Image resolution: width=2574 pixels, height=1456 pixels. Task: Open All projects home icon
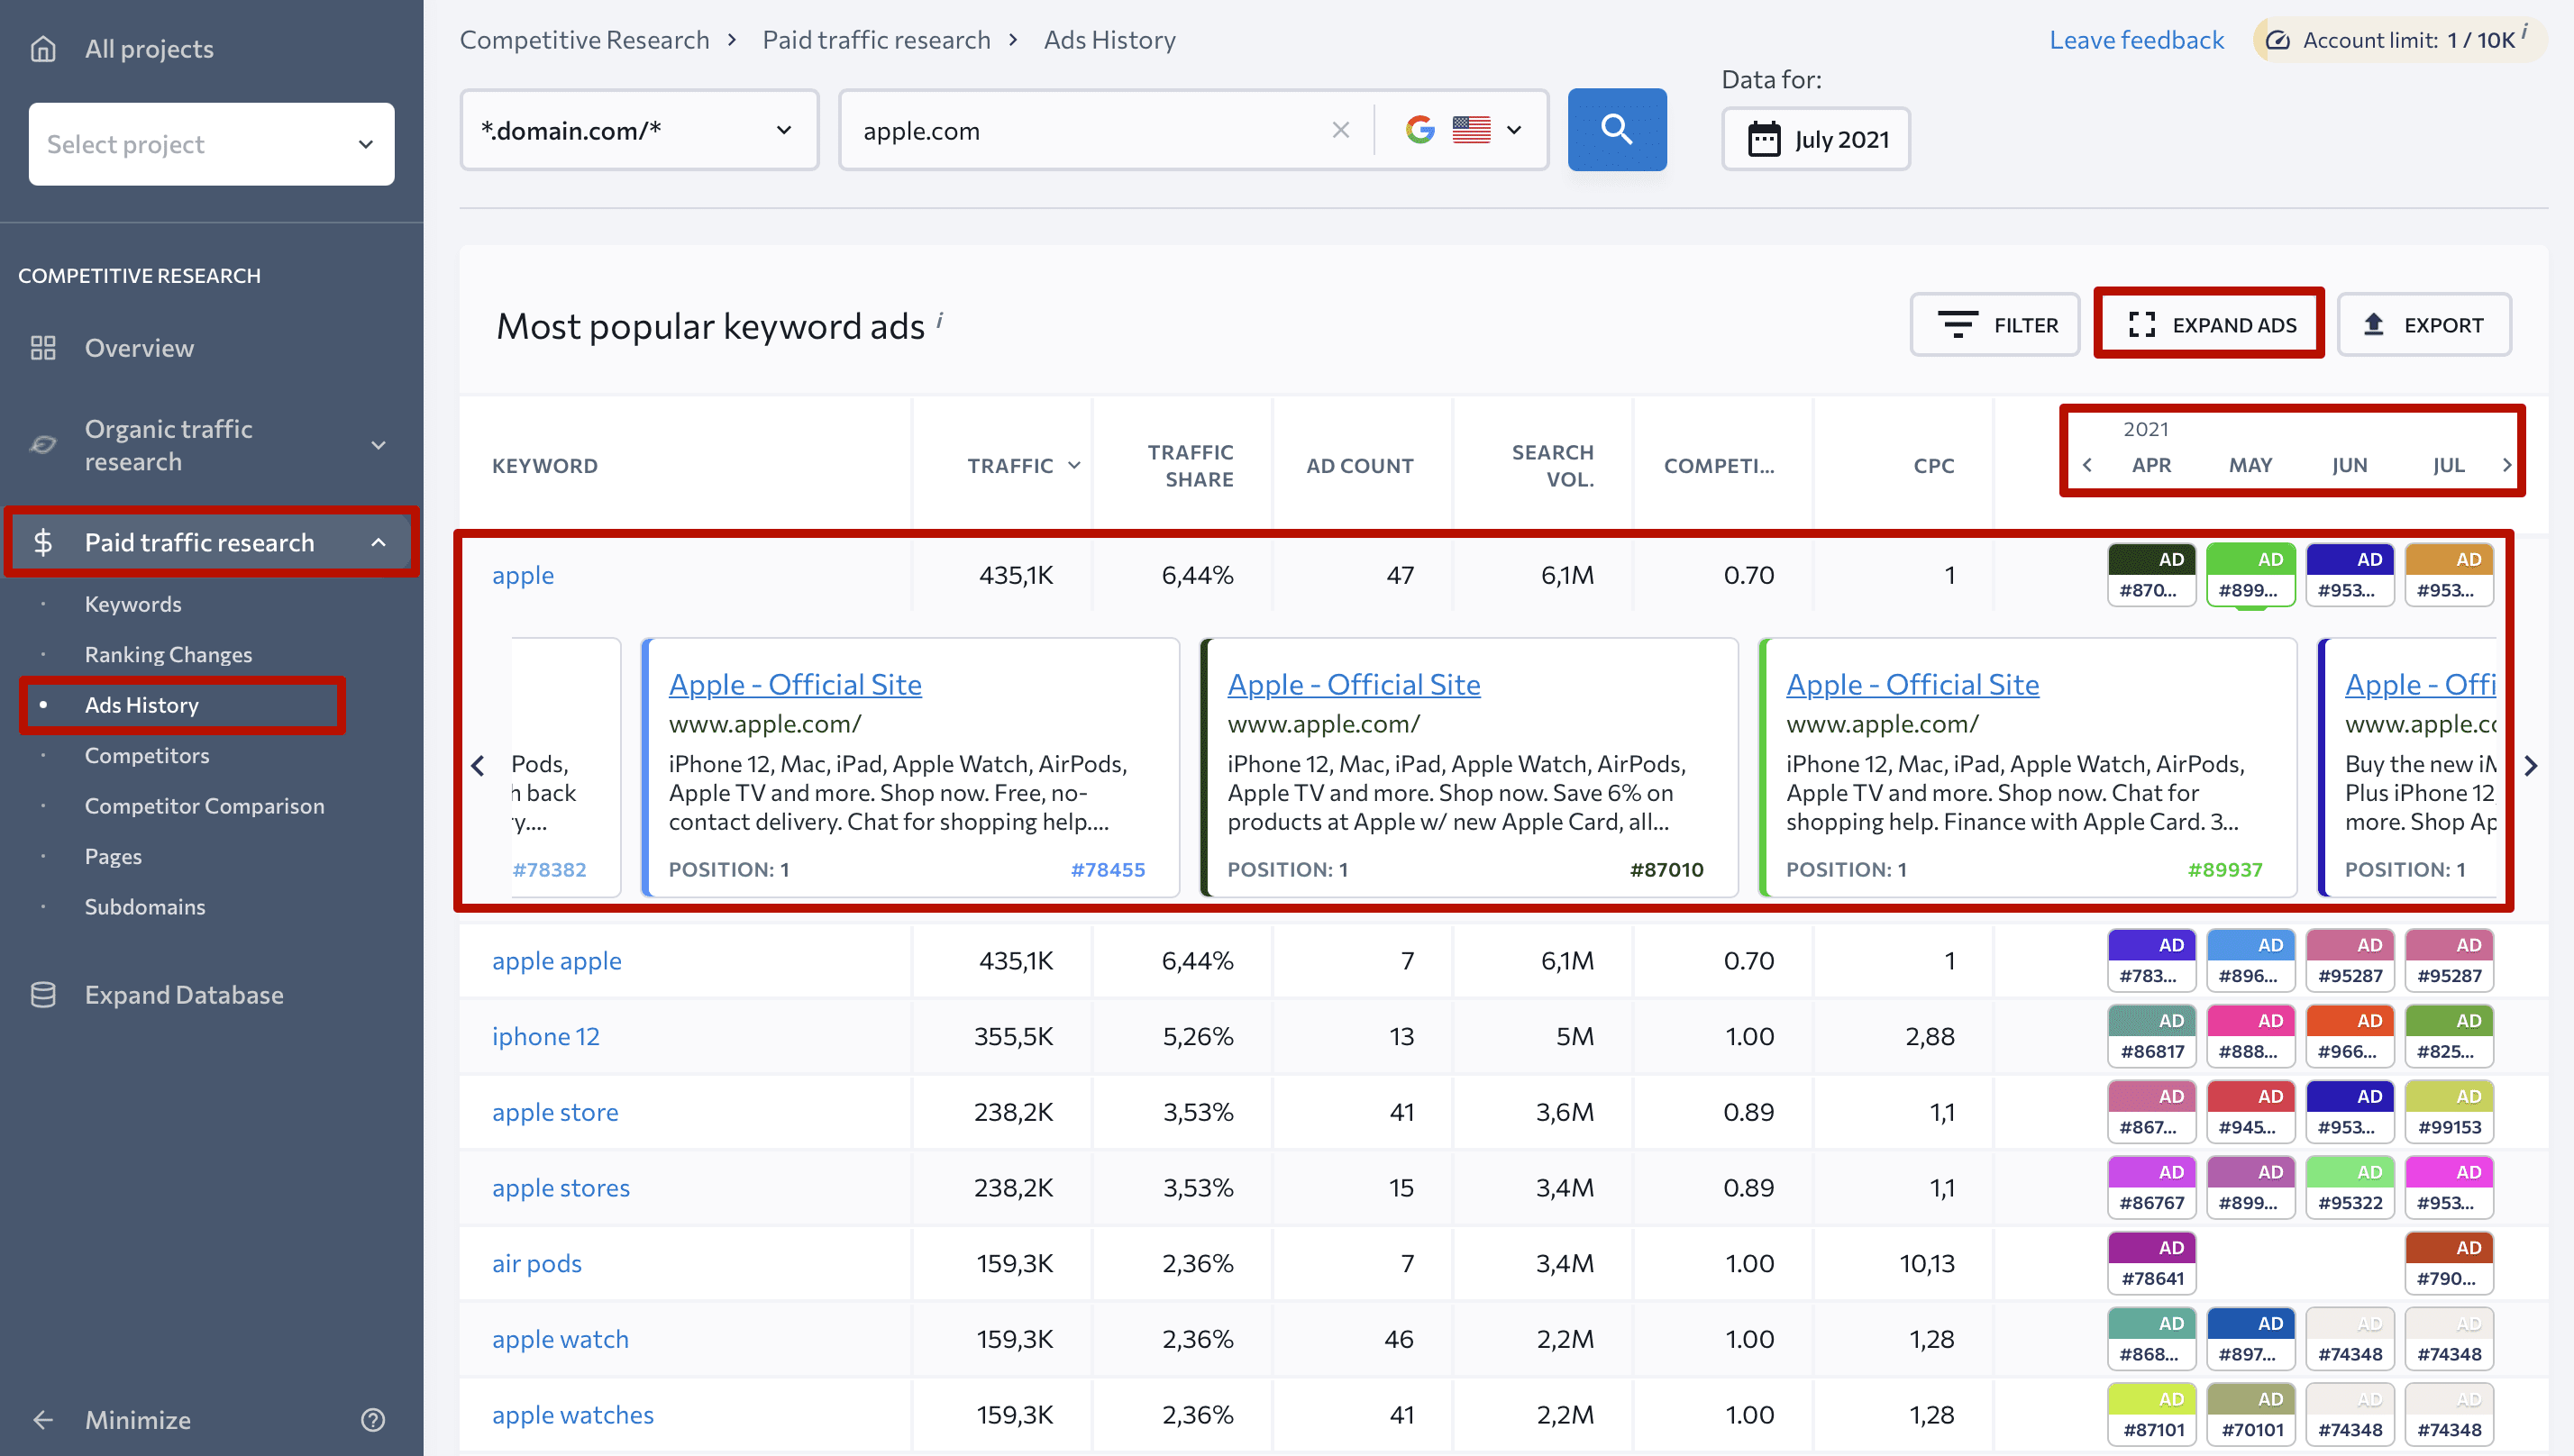43,49
